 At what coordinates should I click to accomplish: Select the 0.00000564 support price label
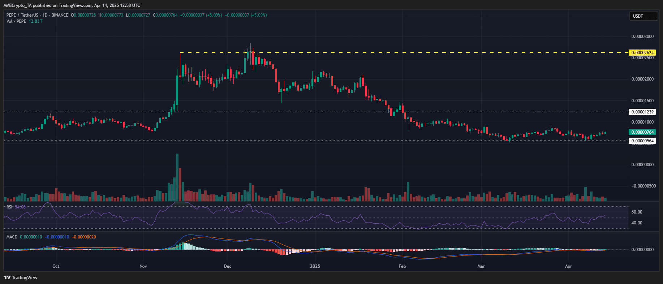point(642,141)
